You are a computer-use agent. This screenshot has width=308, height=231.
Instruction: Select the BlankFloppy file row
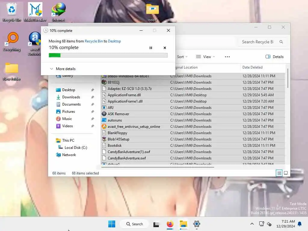[x=193, y=133]
